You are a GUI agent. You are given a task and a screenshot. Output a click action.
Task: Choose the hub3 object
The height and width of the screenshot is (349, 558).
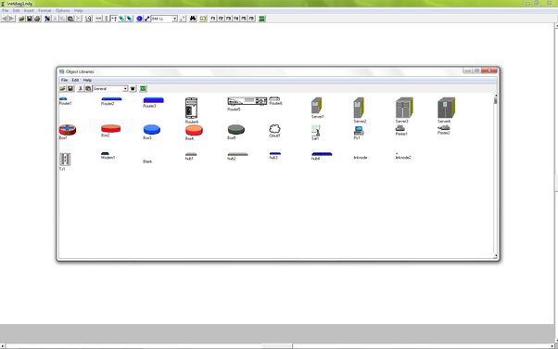[275, 154]
